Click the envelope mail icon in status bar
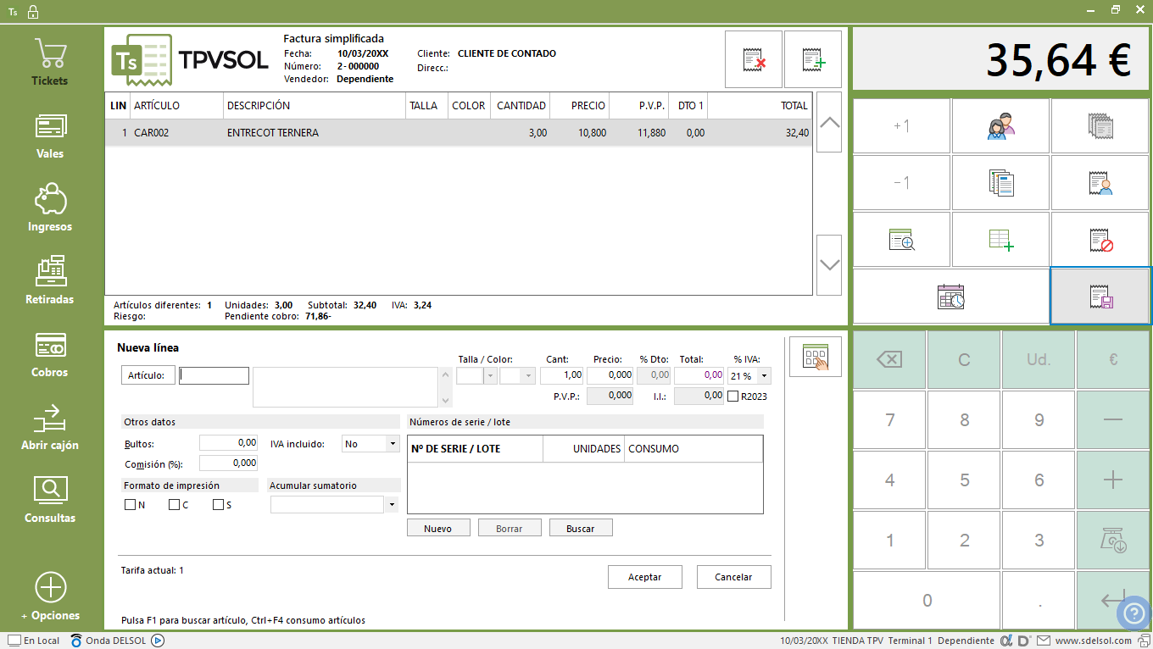The width and height of the screenshot is (1153, 649). 1044,641
